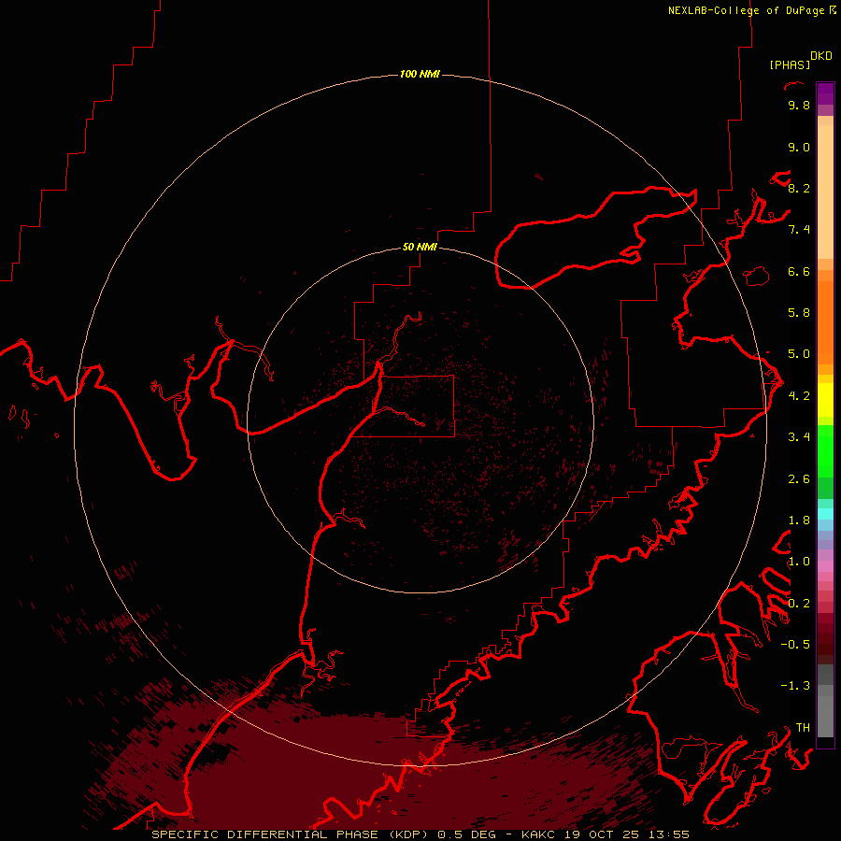This screenshot has width=841, height=841.
Task: Click the NEXLAB-College of DuPage label
Action: click(748, 10)
